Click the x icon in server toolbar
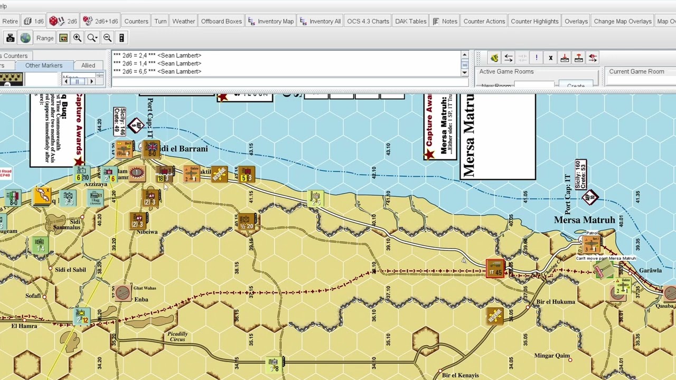Image resolution: width=676 pixels, height=380 pixels. point(550,58)
